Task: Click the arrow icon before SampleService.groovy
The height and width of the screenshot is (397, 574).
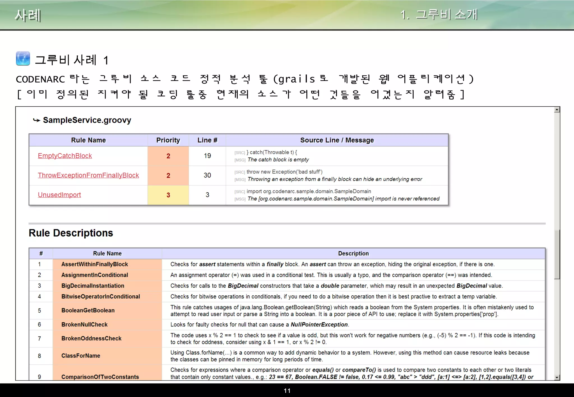Action: (36, 120)
